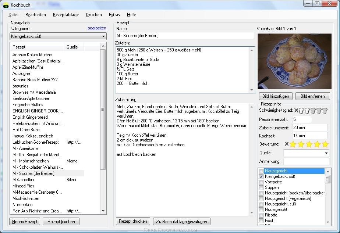The height and width of the screenshot is (233, 340).
Task: Set difficulty to fifth chef hat
Action: click(x=325, y=111)
